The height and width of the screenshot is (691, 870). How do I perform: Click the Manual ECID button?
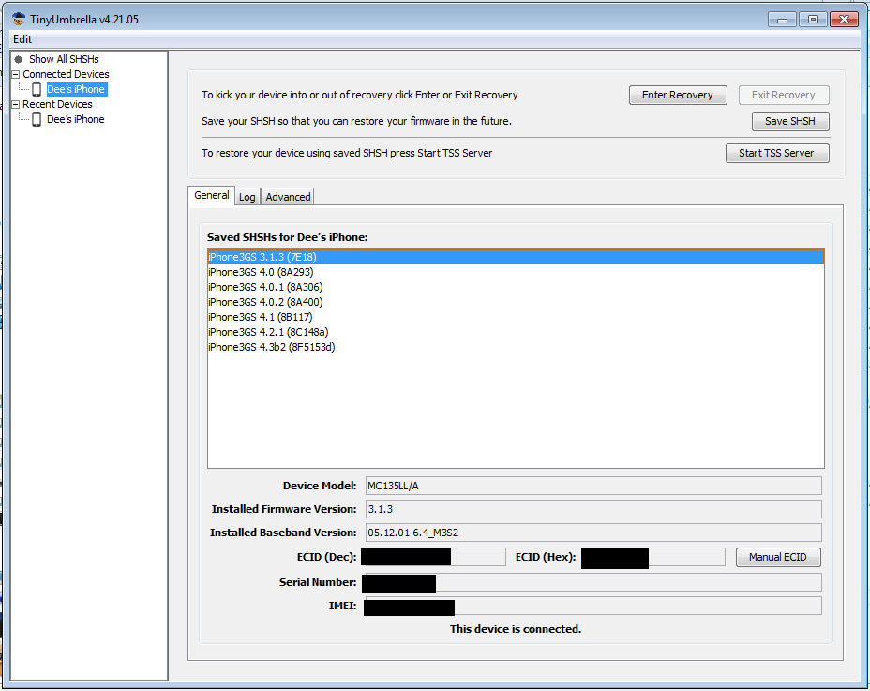tap(778, 557)
